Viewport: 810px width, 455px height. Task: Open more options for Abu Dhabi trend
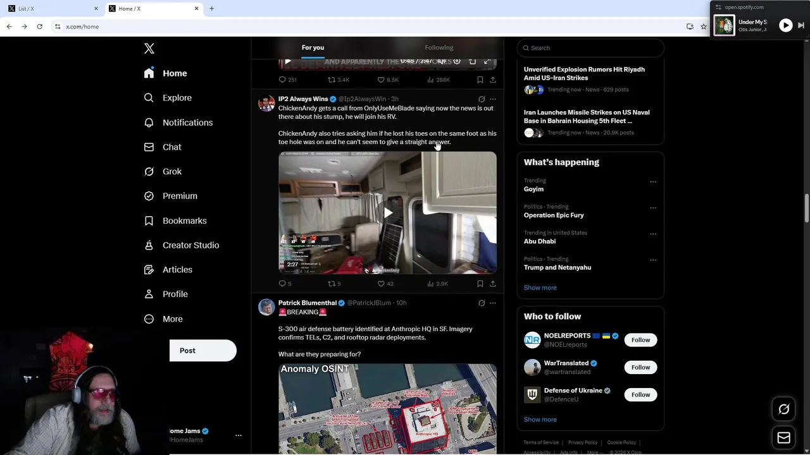(653, 234)
